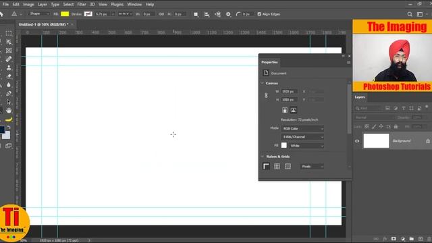Click the path operations icon in options bar
The image size is (432, 243).
[x=196, y=14]
